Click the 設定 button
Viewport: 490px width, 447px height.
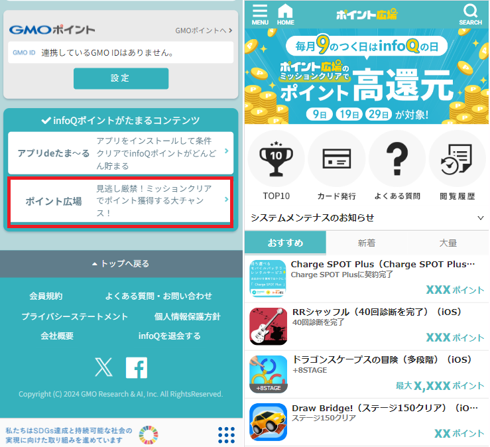(121, 78)
